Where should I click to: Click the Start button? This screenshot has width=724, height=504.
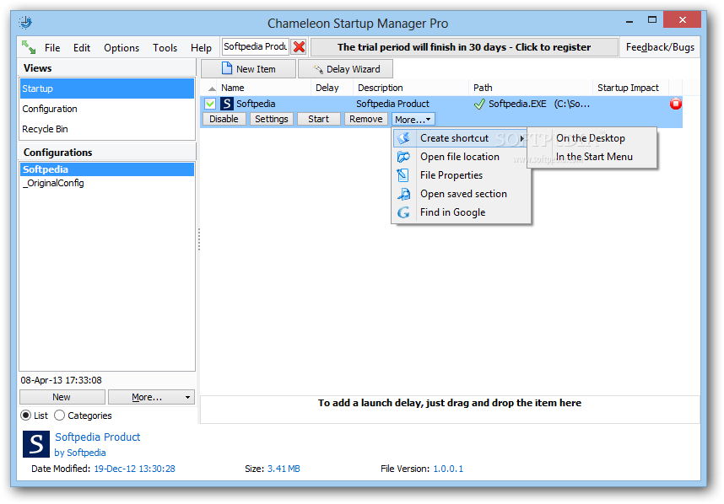point(319,119)
